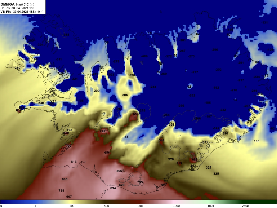277x208 pixels.
Task: Click the map value 33
Action: [126, 137]
